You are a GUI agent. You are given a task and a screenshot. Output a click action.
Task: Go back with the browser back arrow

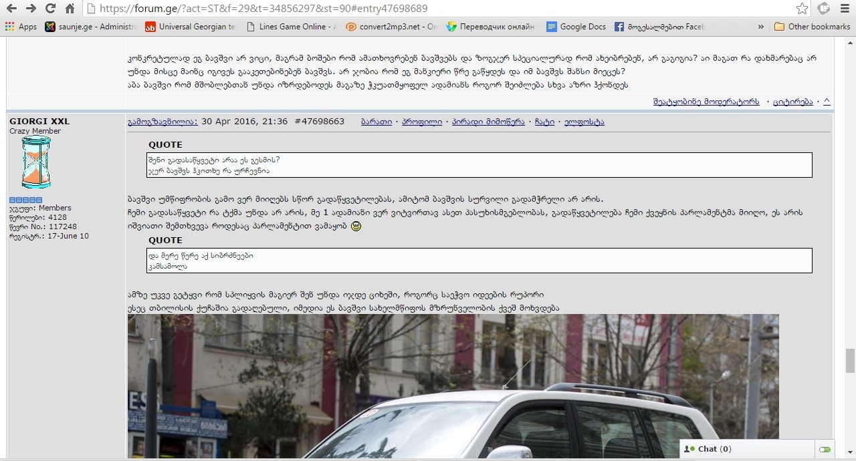pyautogui.click(x=11, y=9)
